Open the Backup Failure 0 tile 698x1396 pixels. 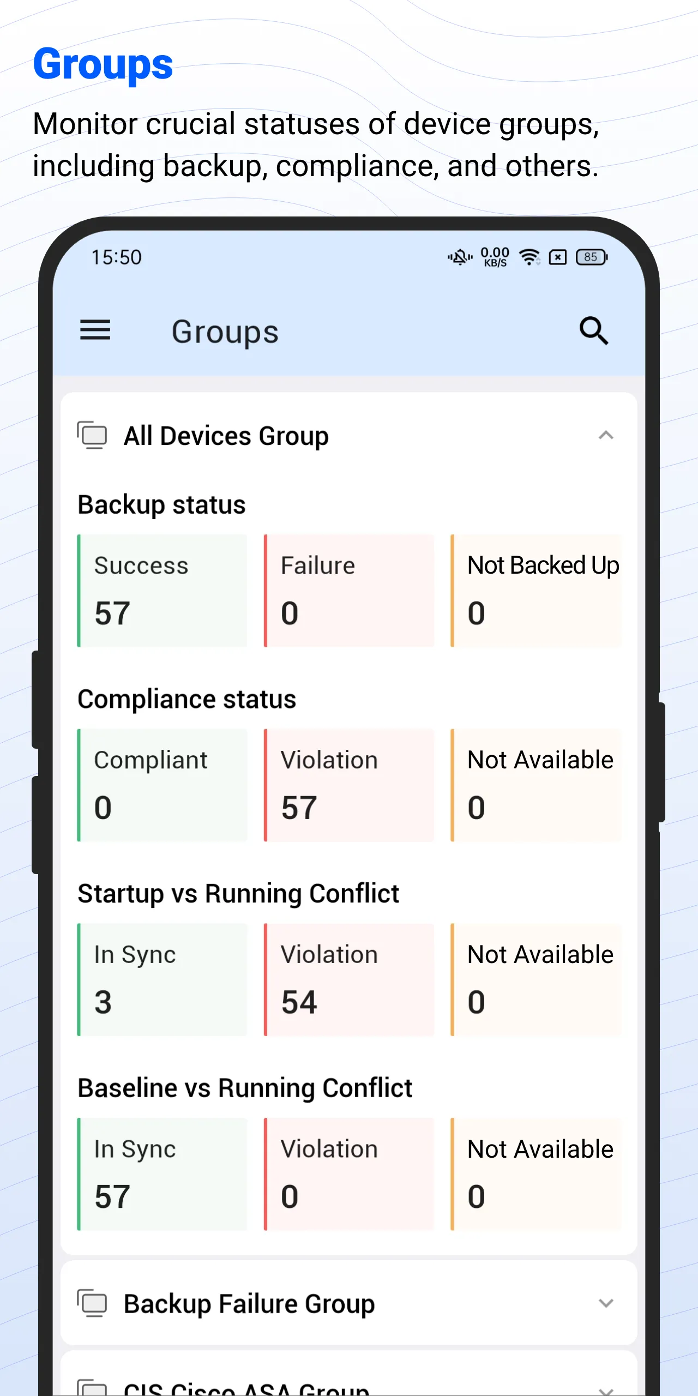(x=349, y=591)
